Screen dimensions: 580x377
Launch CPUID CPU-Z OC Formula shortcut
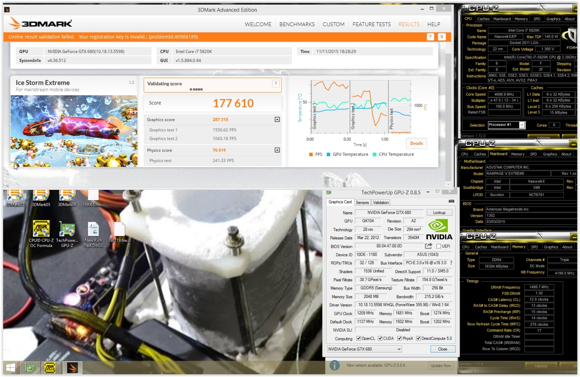41,234
